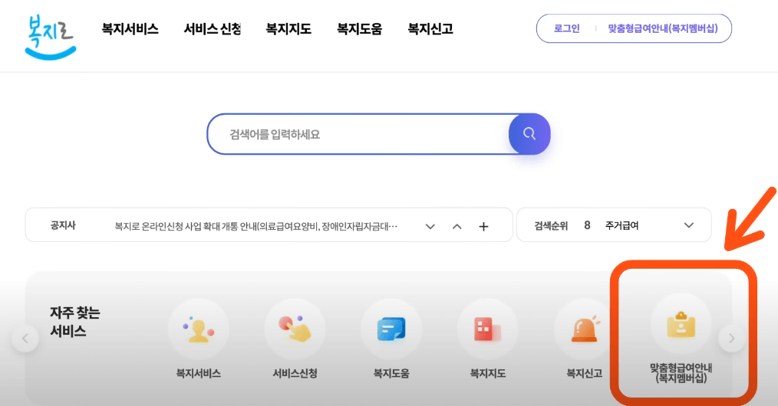Click the 로그인 link
Image resolution: width=778 pixels, height=406 pixels.
point(567,28)
